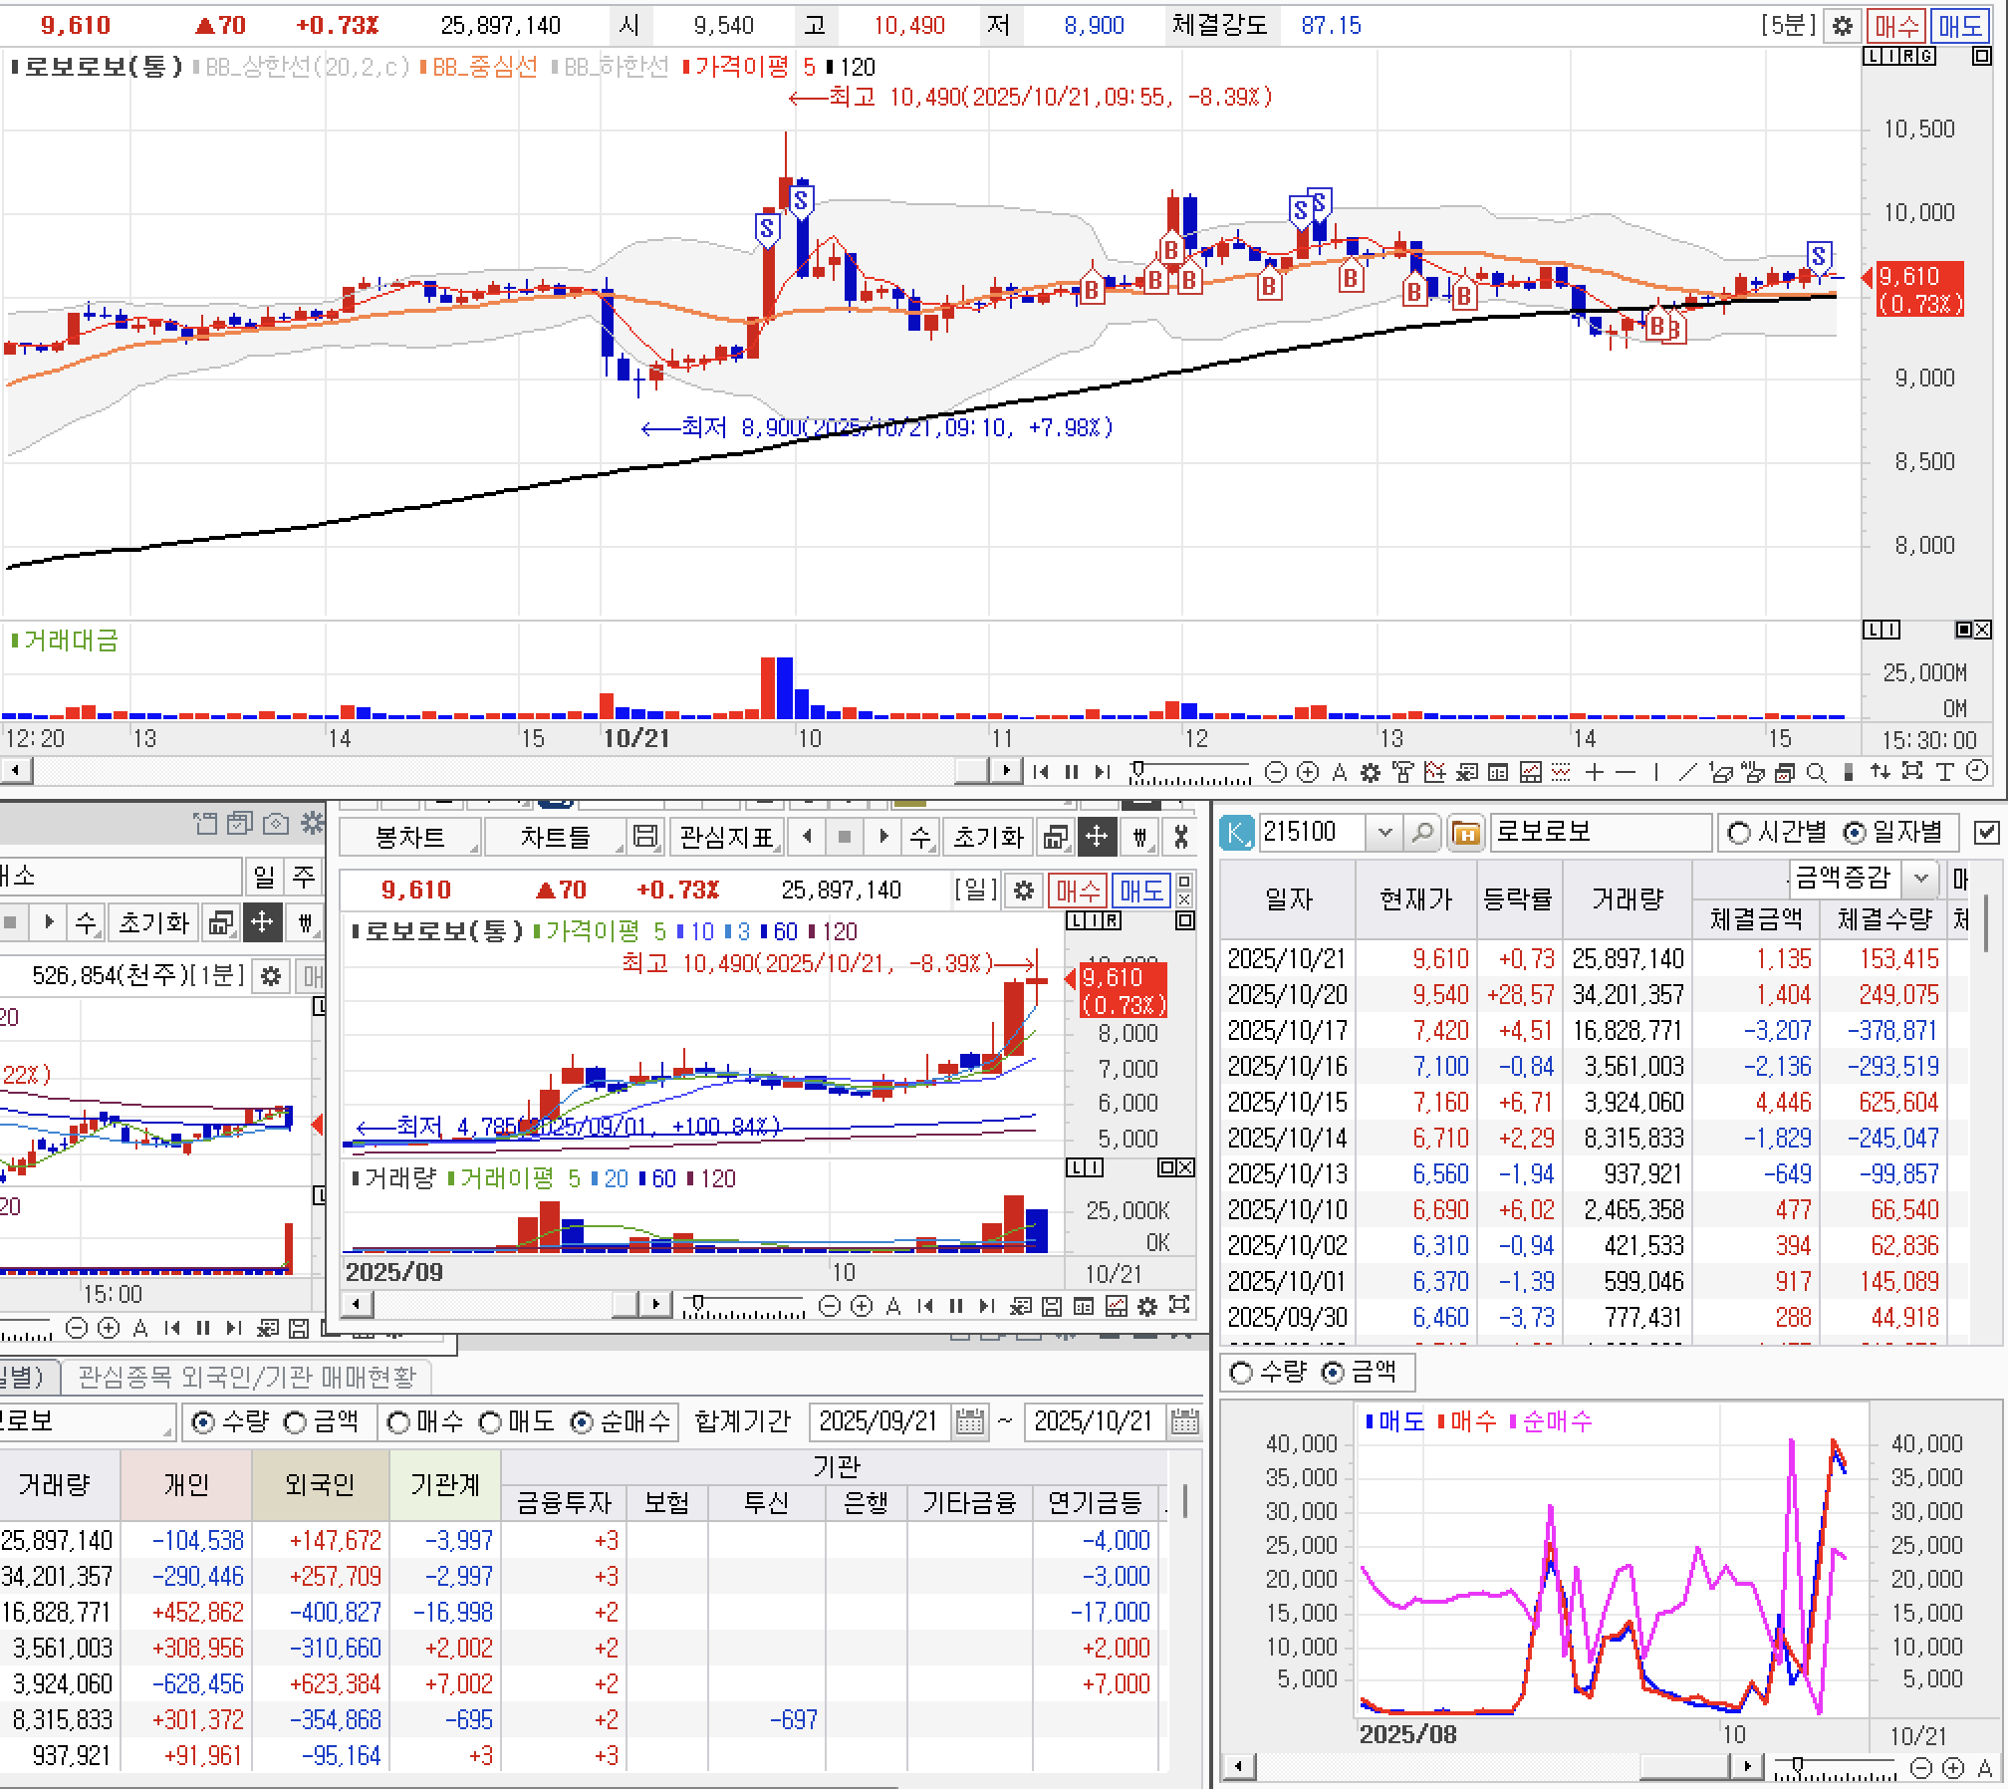Viewport: 2008px width, 1789px height.
Task: Click the zoom-out minus icon in main chart toolbar
Action: tap(1276, 772)
